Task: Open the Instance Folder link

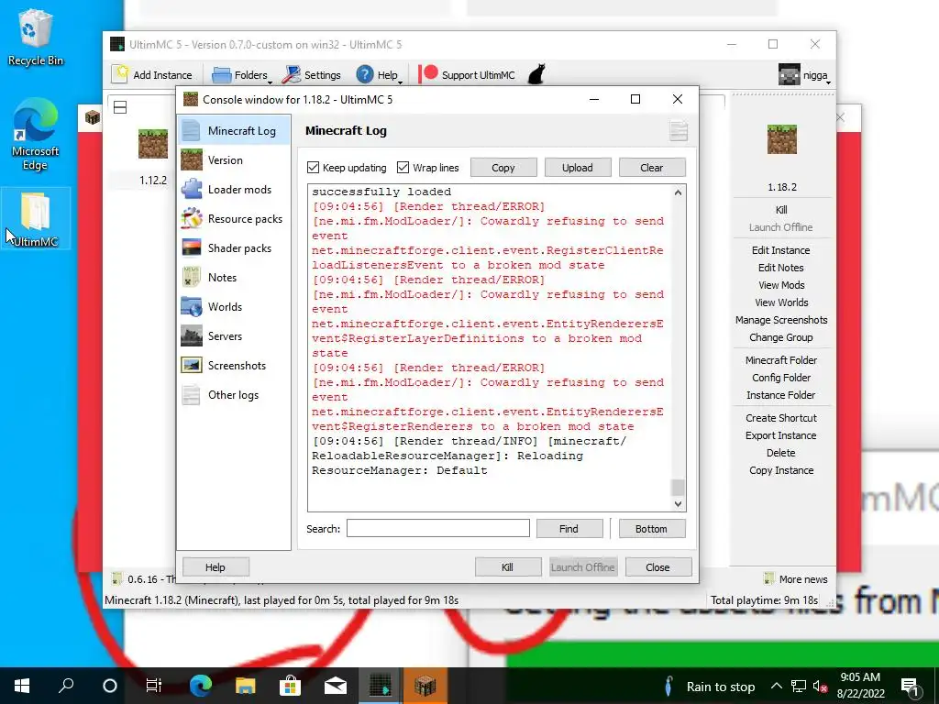Action: pyautogui.click(x=781, y=394)
